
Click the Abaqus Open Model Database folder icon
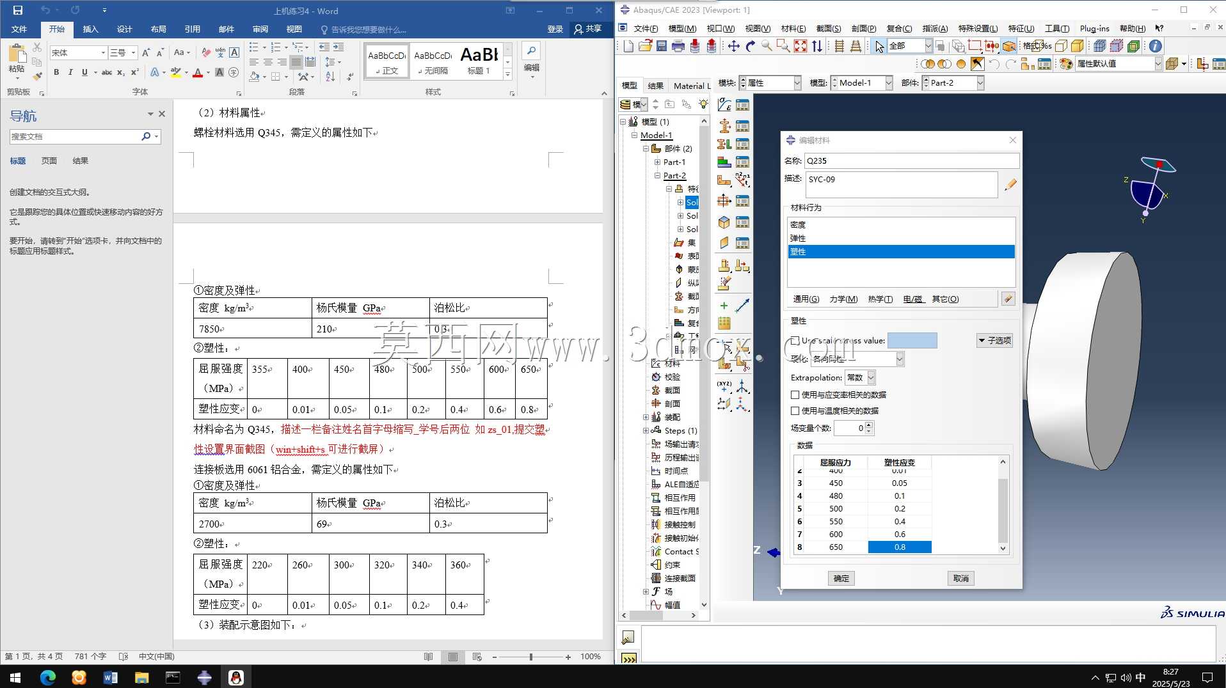pyautogui.click(x=645, y=46)
